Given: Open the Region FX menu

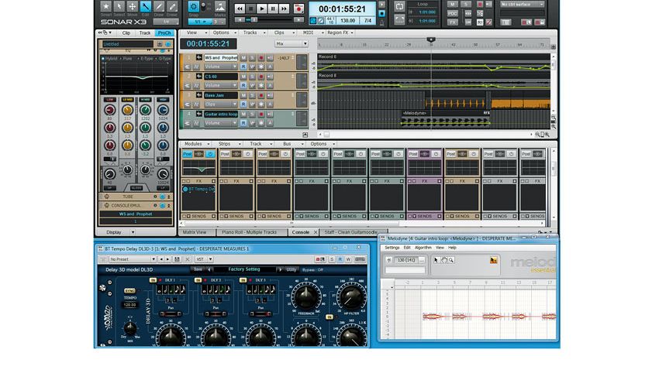Looking at the screenshot, I should coord(340,33).
